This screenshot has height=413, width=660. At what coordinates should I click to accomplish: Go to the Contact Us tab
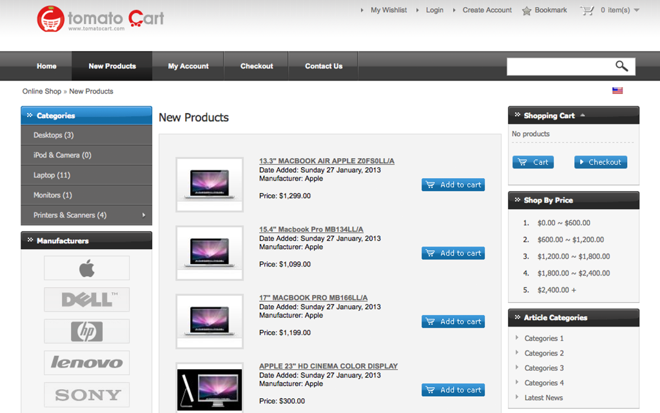point(324,66)
